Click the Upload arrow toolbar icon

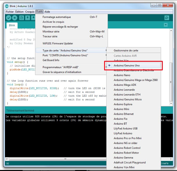tap(15, 18)
